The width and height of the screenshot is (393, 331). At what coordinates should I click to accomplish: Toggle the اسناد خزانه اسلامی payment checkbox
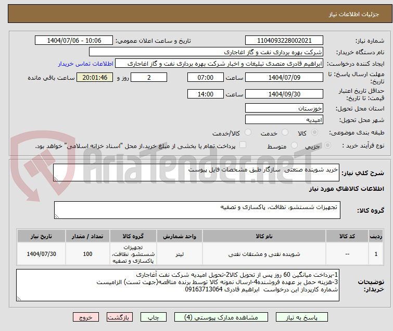pos(243,145)
